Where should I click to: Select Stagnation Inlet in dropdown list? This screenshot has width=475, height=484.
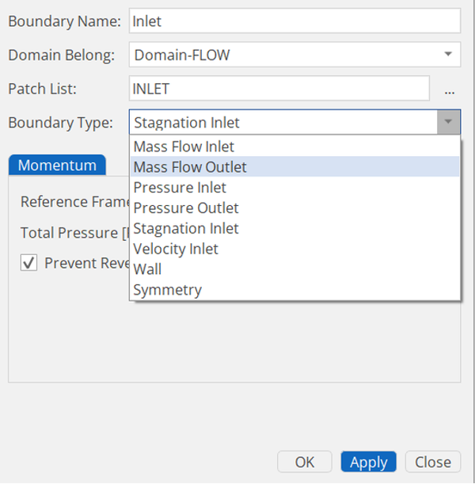tap(186, 229)
